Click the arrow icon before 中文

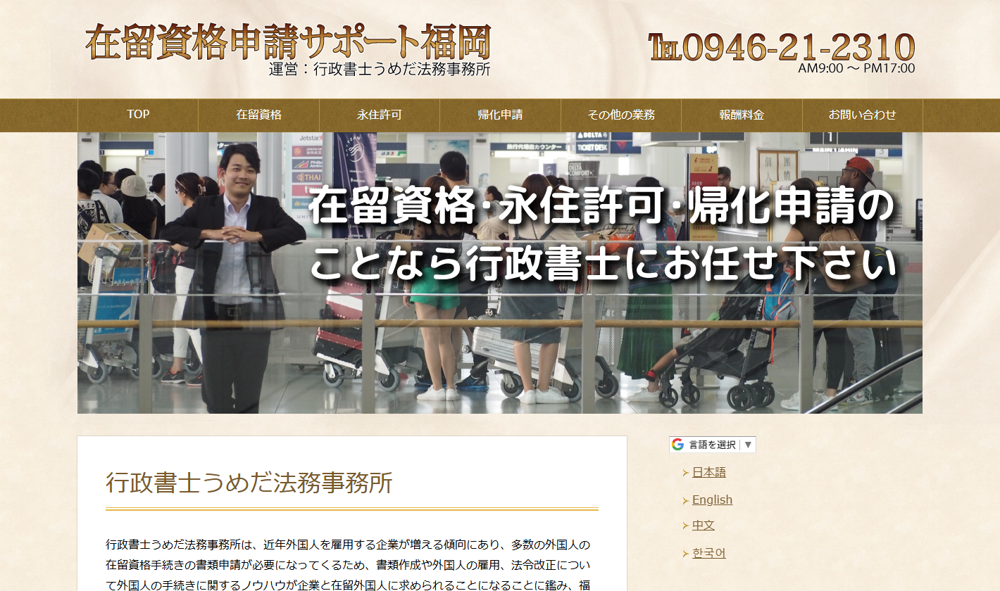click(687, 525)
